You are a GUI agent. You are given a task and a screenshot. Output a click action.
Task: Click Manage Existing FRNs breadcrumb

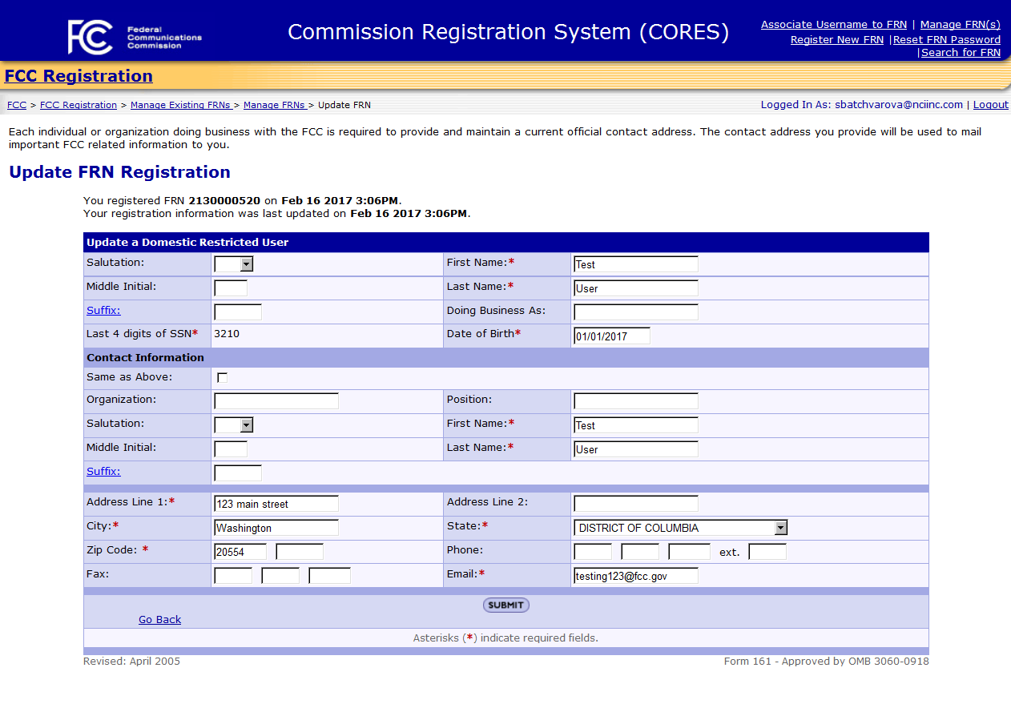(x=181, y=105)
